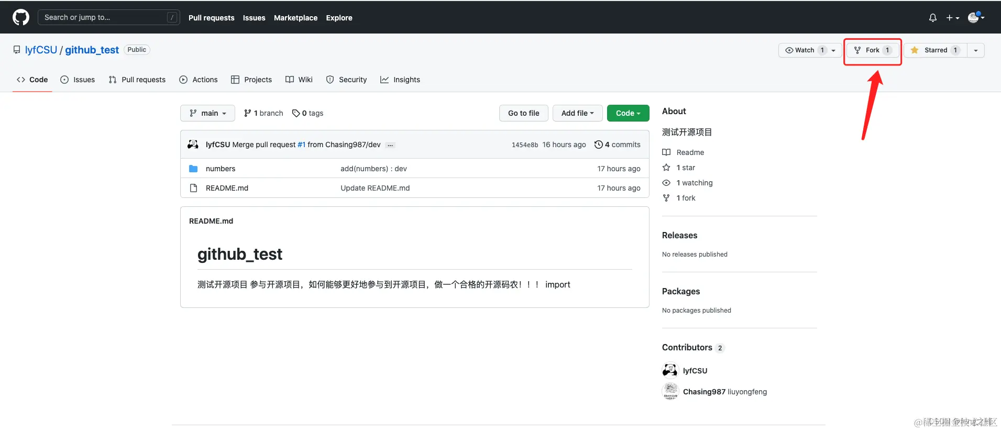Focus the Search or jump to field
The height and width of the screenshot is (431, 1001).
(x=109, y=17)
